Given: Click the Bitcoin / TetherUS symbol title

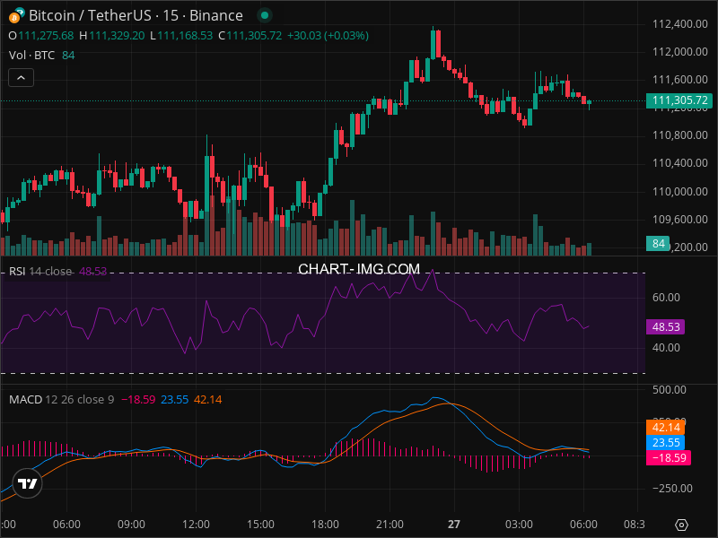Looking at the screenshot, I should coord(135,15).
